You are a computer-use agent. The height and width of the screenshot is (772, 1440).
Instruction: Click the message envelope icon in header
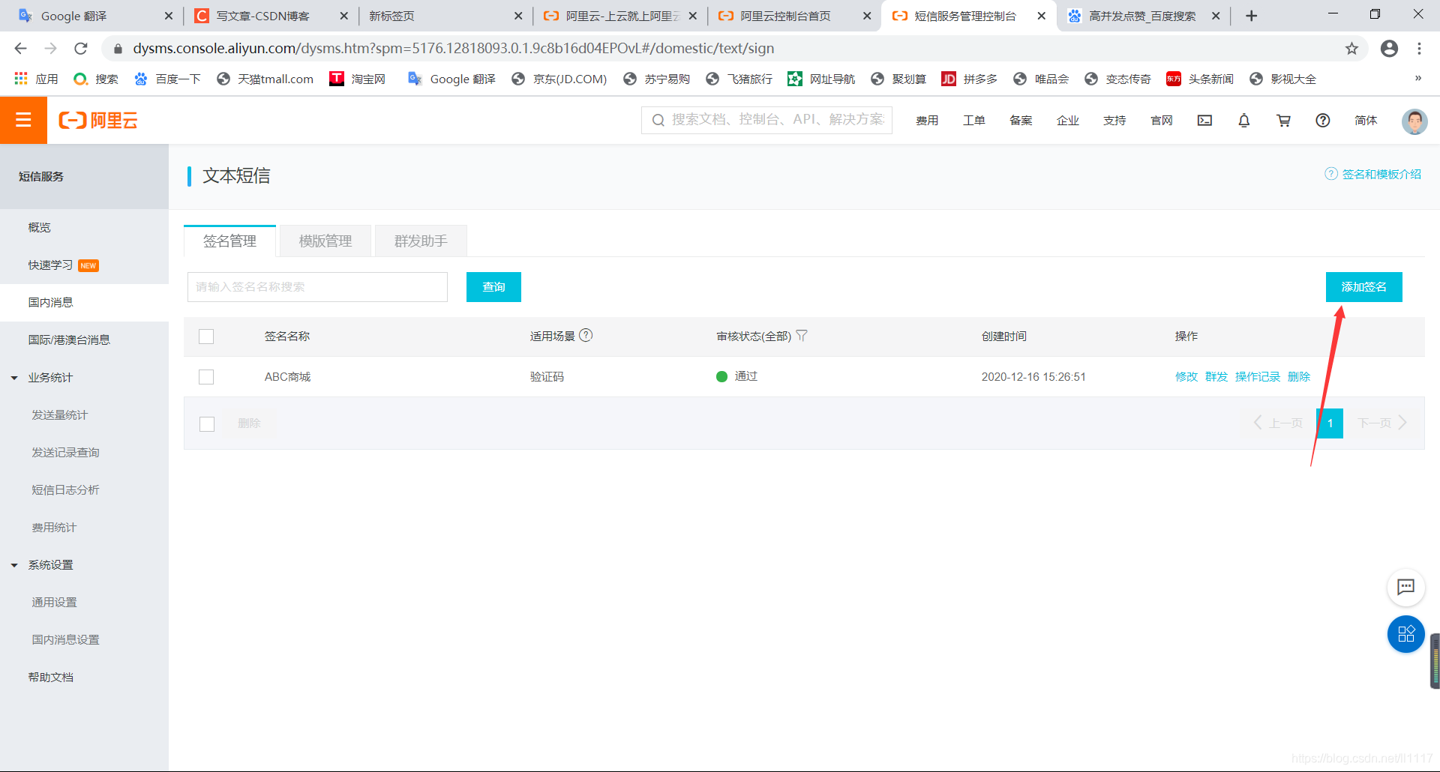click(1204, 120)
